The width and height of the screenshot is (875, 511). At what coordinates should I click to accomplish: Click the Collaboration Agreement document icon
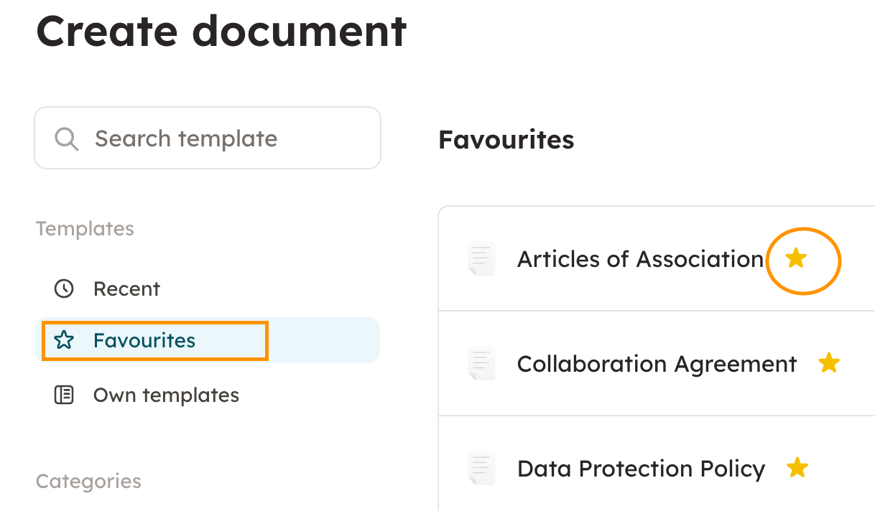point(481,363)
